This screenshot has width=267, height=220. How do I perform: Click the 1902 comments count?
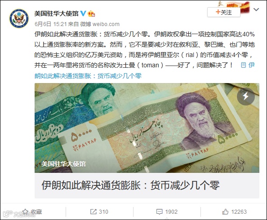171,211
